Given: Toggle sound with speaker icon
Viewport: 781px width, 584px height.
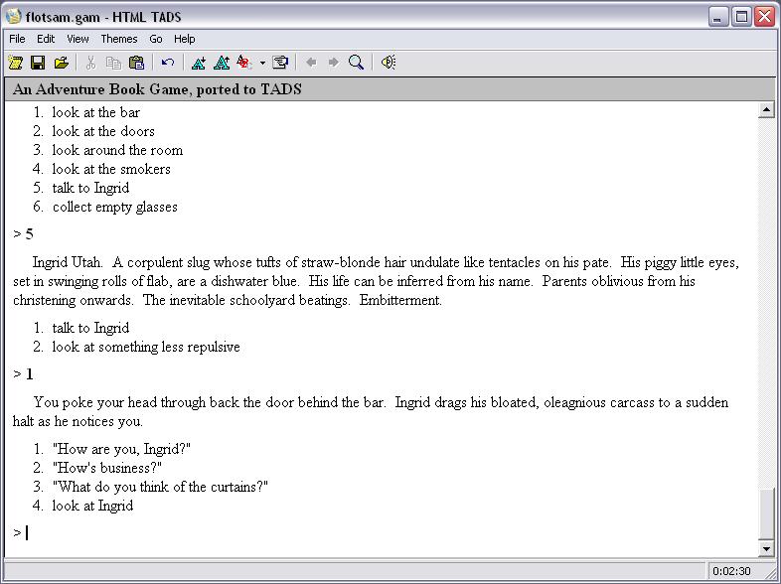Looking at the screenshot, I should point(388,63).
